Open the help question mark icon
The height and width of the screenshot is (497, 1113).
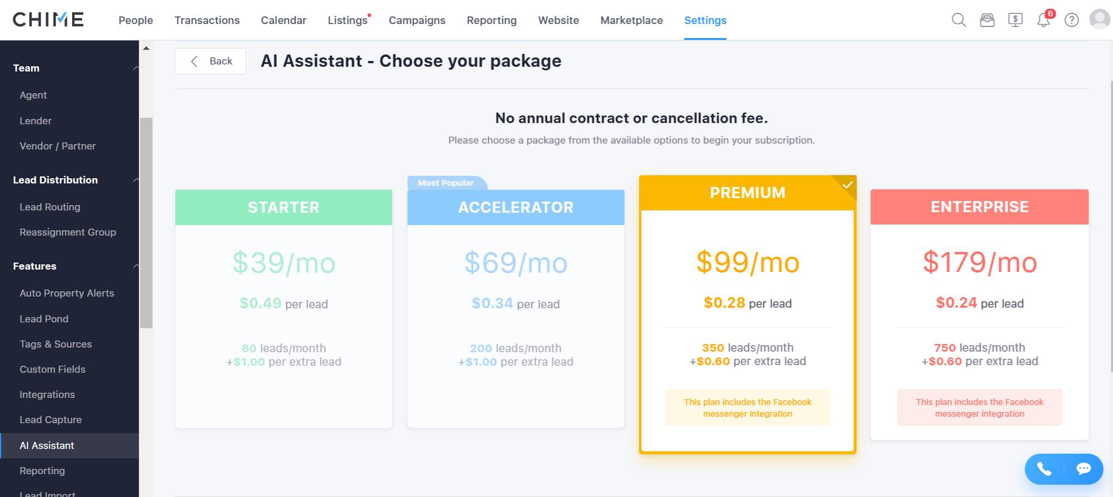(x=1071, y=20)
